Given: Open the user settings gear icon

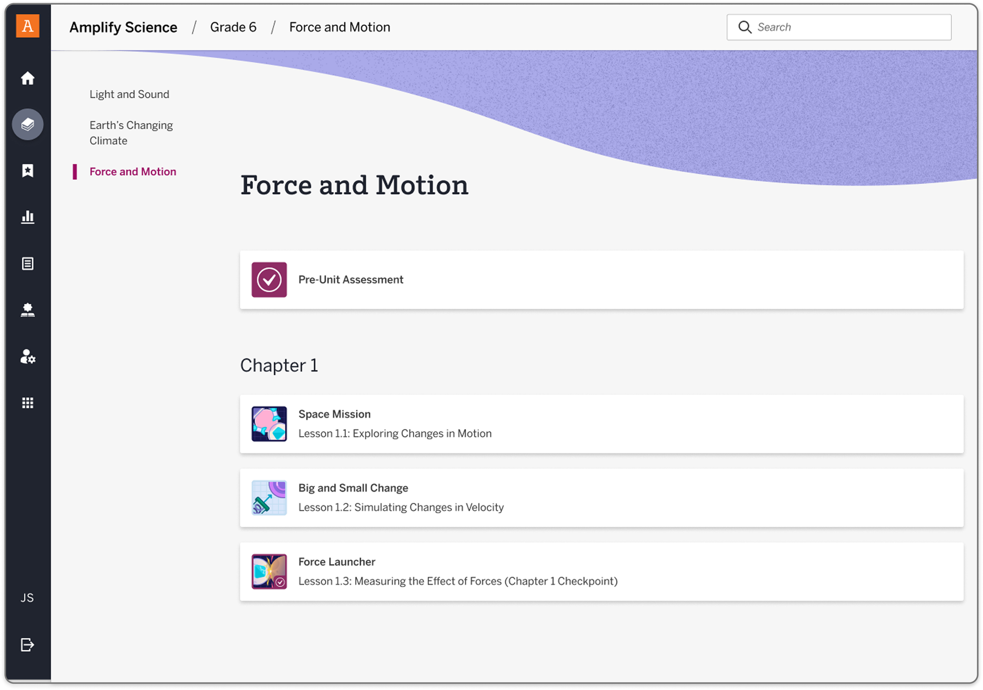Looking at the screenshot, I should point(28,357).
